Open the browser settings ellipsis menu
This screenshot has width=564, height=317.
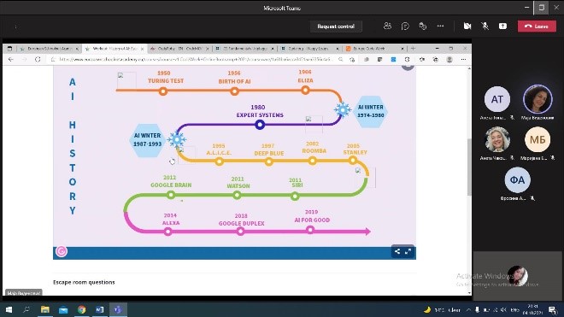463,59
